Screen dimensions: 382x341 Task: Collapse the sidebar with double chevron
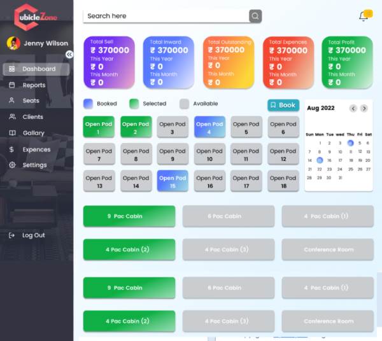point(69,55)
